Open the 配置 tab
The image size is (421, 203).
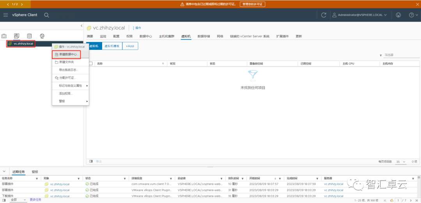[x=116, y=36]
